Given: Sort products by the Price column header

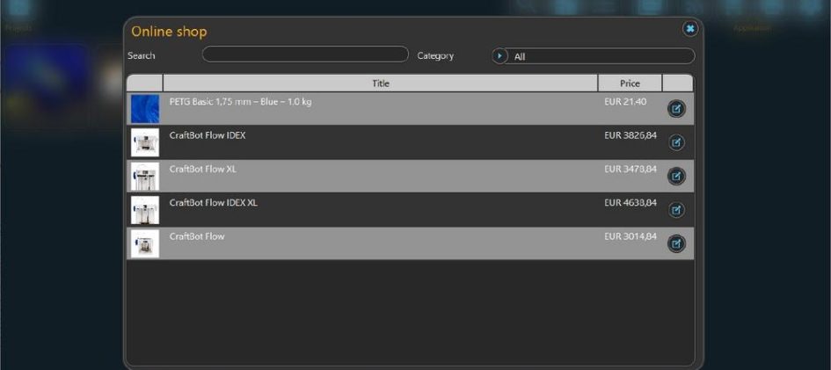Looking at the screenshot, I should (630, 83).
